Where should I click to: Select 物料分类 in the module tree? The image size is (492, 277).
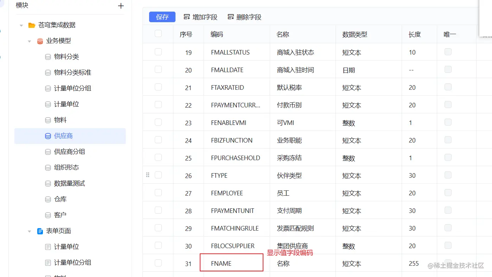(70, 57)
